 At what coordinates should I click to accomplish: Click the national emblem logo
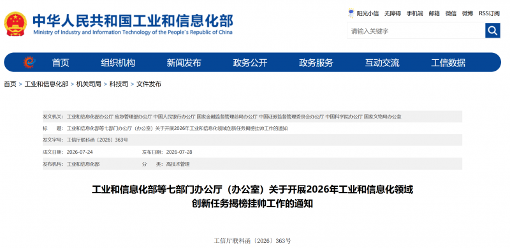[15, 24]
